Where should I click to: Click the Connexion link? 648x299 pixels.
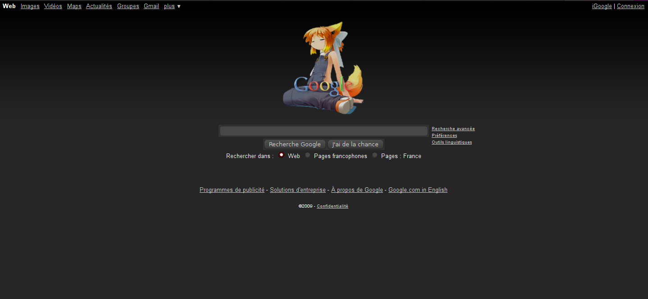(x=630, y=6)
